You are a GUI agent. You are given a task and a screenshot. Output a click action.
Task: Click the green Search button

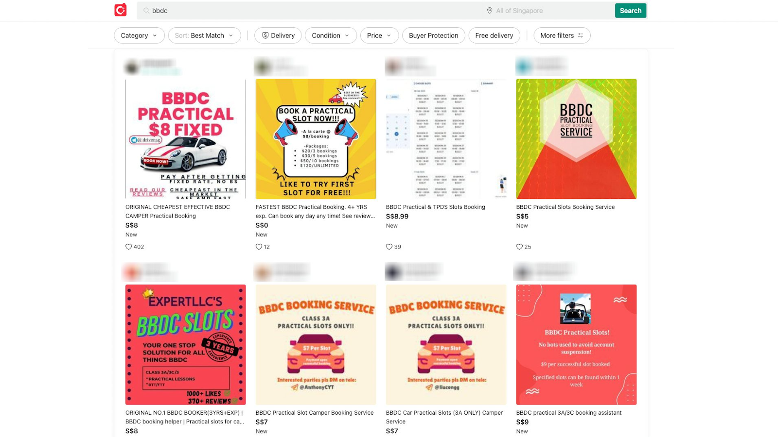(x=631, y=11)
